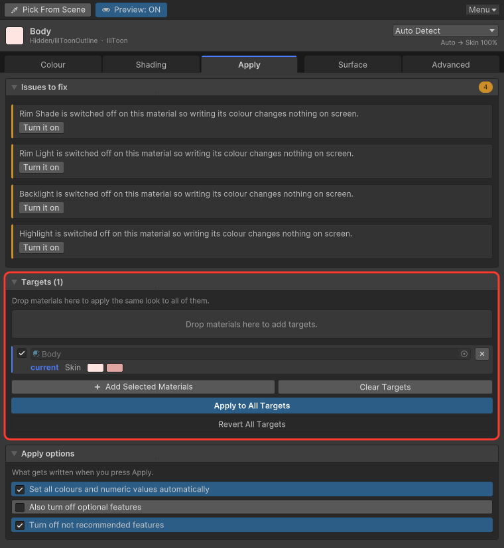Viewport: 504px width, 548px height.
Task: Turn on Rim Shade
Action: point(41,128)
